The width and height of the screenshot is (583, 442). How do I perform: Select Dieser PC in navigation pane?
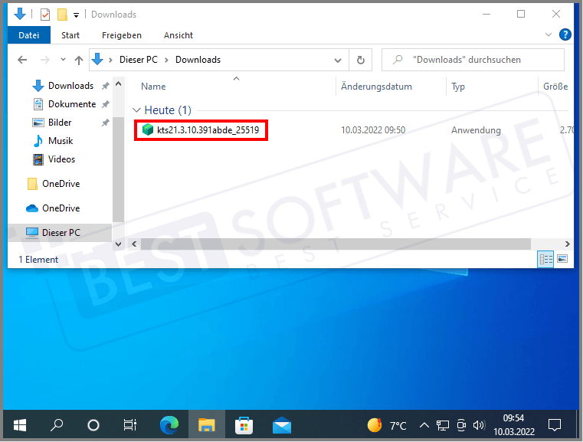coord(60,233)
